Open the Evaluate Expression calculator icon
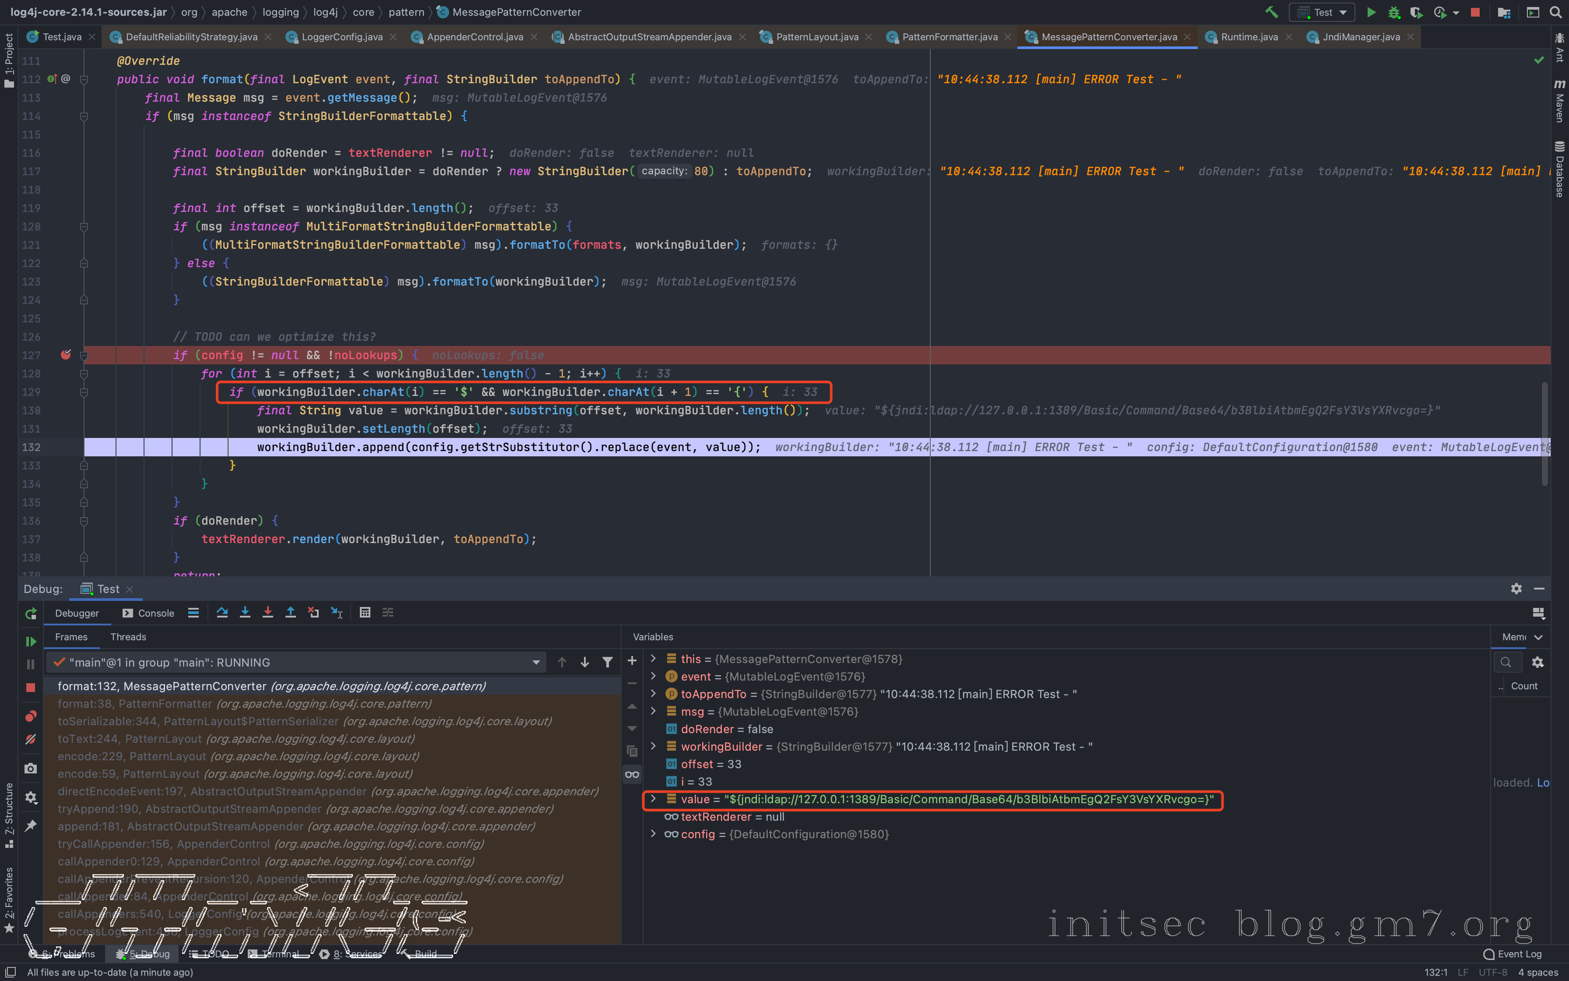1569x981 pixels. click(364, 613)
